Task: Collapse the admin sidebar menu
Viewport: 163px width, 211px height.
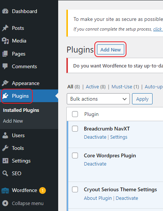Action: click(23, 203)
